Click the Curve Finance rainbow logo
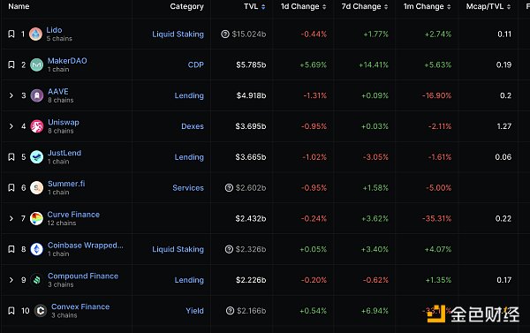This screenshot has width=530, height=333. tap(36, 218)
